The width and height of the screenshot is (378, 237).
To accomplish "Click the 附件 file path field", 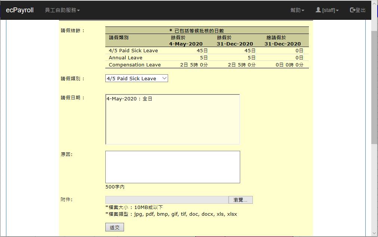I will 167,200.
